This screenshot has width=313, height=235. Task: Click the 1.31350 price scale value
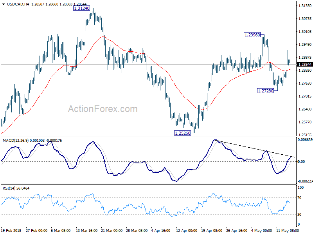tap(305, 6)
